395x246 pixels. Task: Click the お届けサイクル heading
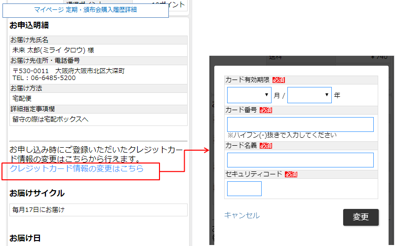(x=37, y=193)
